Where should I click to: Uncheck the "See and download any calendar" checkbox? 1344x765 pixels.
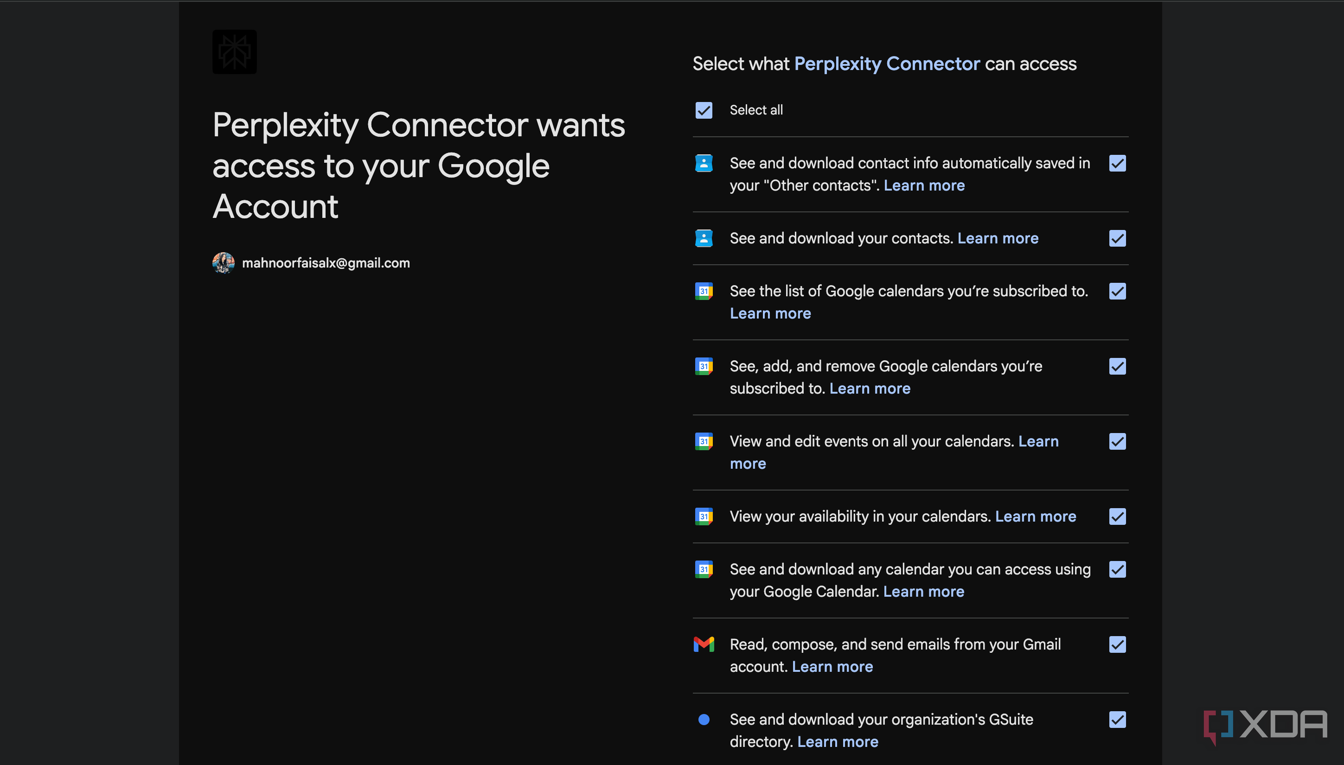tap(1118, 569)
